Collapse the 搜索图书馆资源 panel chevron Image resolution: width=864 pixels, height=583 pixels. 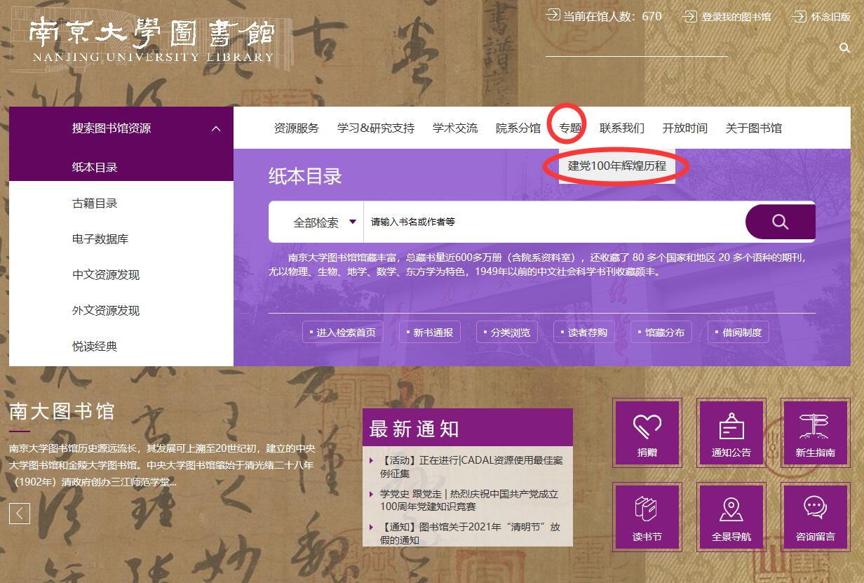[216, 128]
